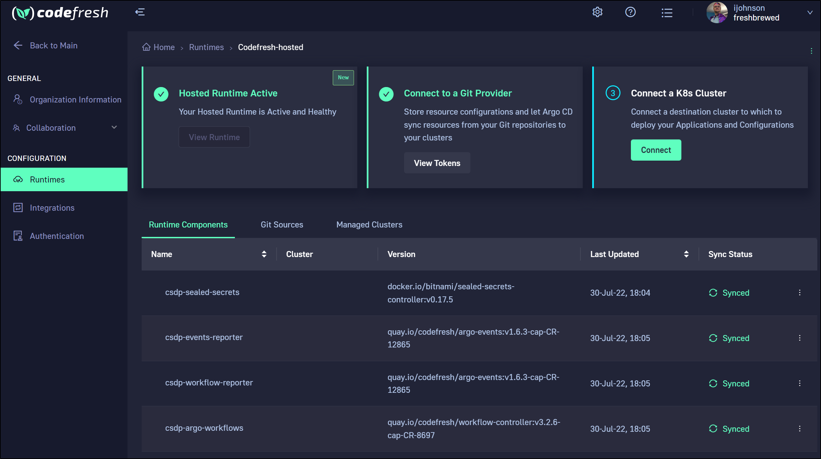Click the View Tokens button

[x=437, y=163]
